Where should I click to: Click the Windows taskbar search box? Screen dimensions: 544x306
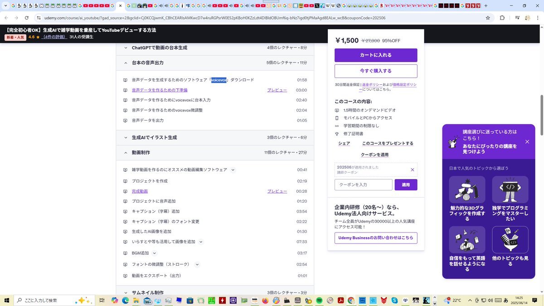54,300
